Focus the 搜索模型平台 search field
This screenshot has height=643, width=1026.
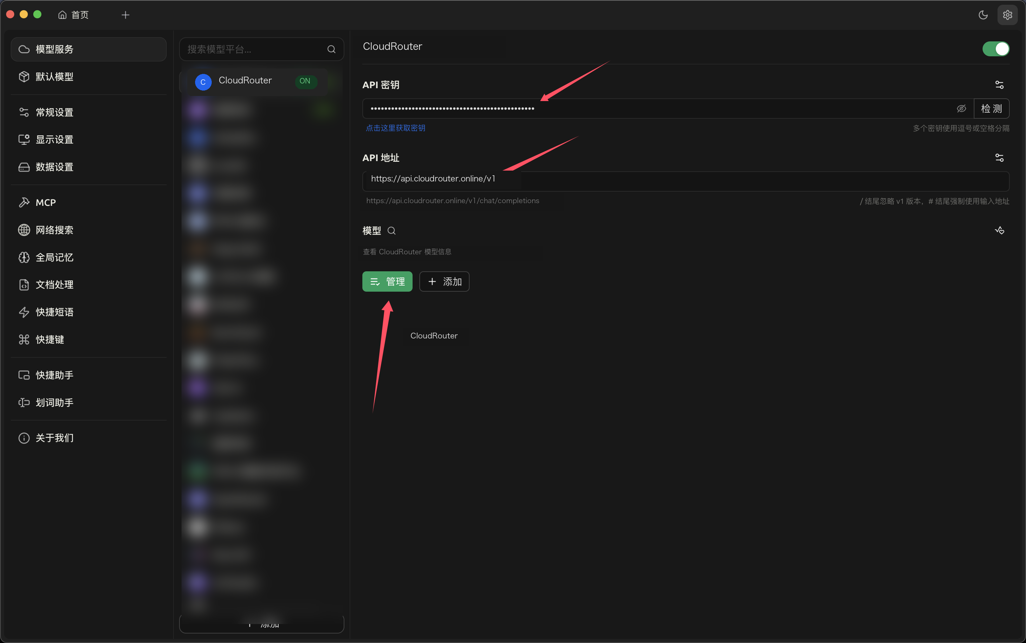pyautogui.click(x=262, y=49)
